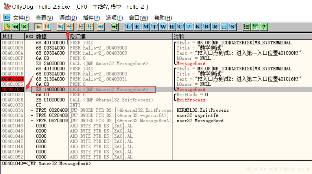The height and width of the screenshot is (174, 312).
Task: Click the CPU window C icon in menu bar
Action: point(7,18)
